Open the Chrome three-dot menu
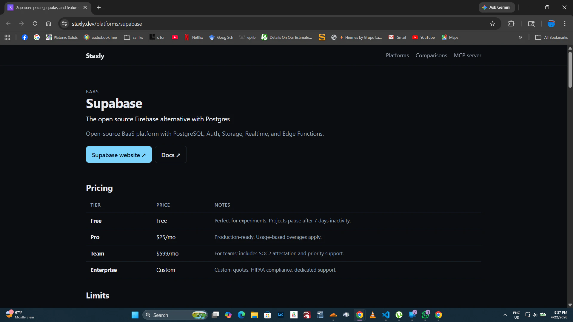The width and height of the screenshot is (573, 322). [x=565, y=24]
